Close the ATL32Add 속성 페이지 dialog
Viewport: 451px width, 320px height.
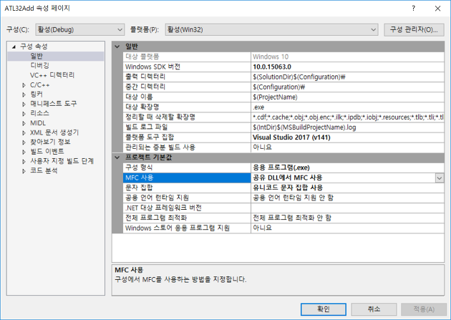(438, 9)
